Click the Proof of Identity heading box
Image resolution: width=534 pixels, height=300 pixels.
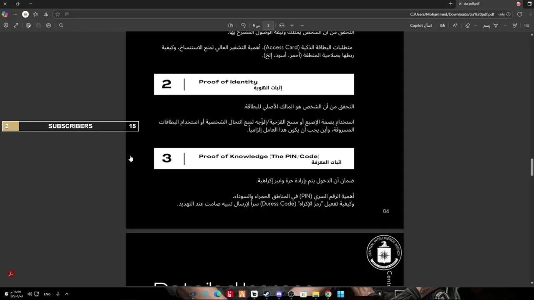(254, 84)
